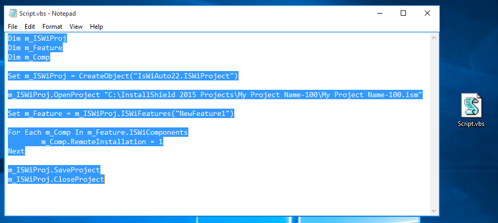
Task: Maximize the Notepad window
Action: click(403, 14)
